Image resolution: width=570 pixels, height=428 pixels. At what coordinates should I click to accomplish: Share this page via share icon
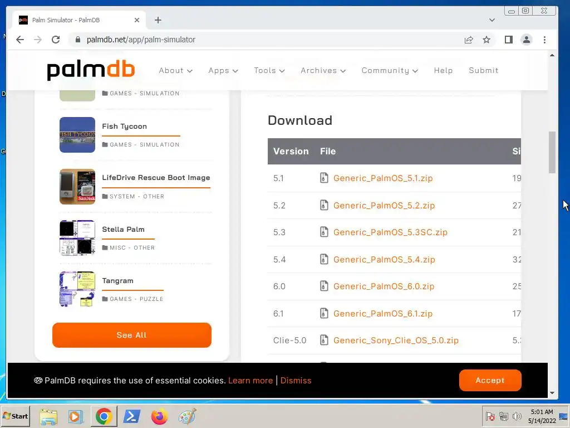469,40
